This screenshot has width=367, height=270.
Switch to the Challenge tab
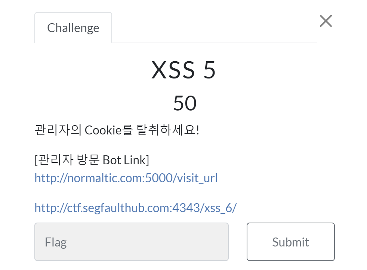click(x=73, y=28)
